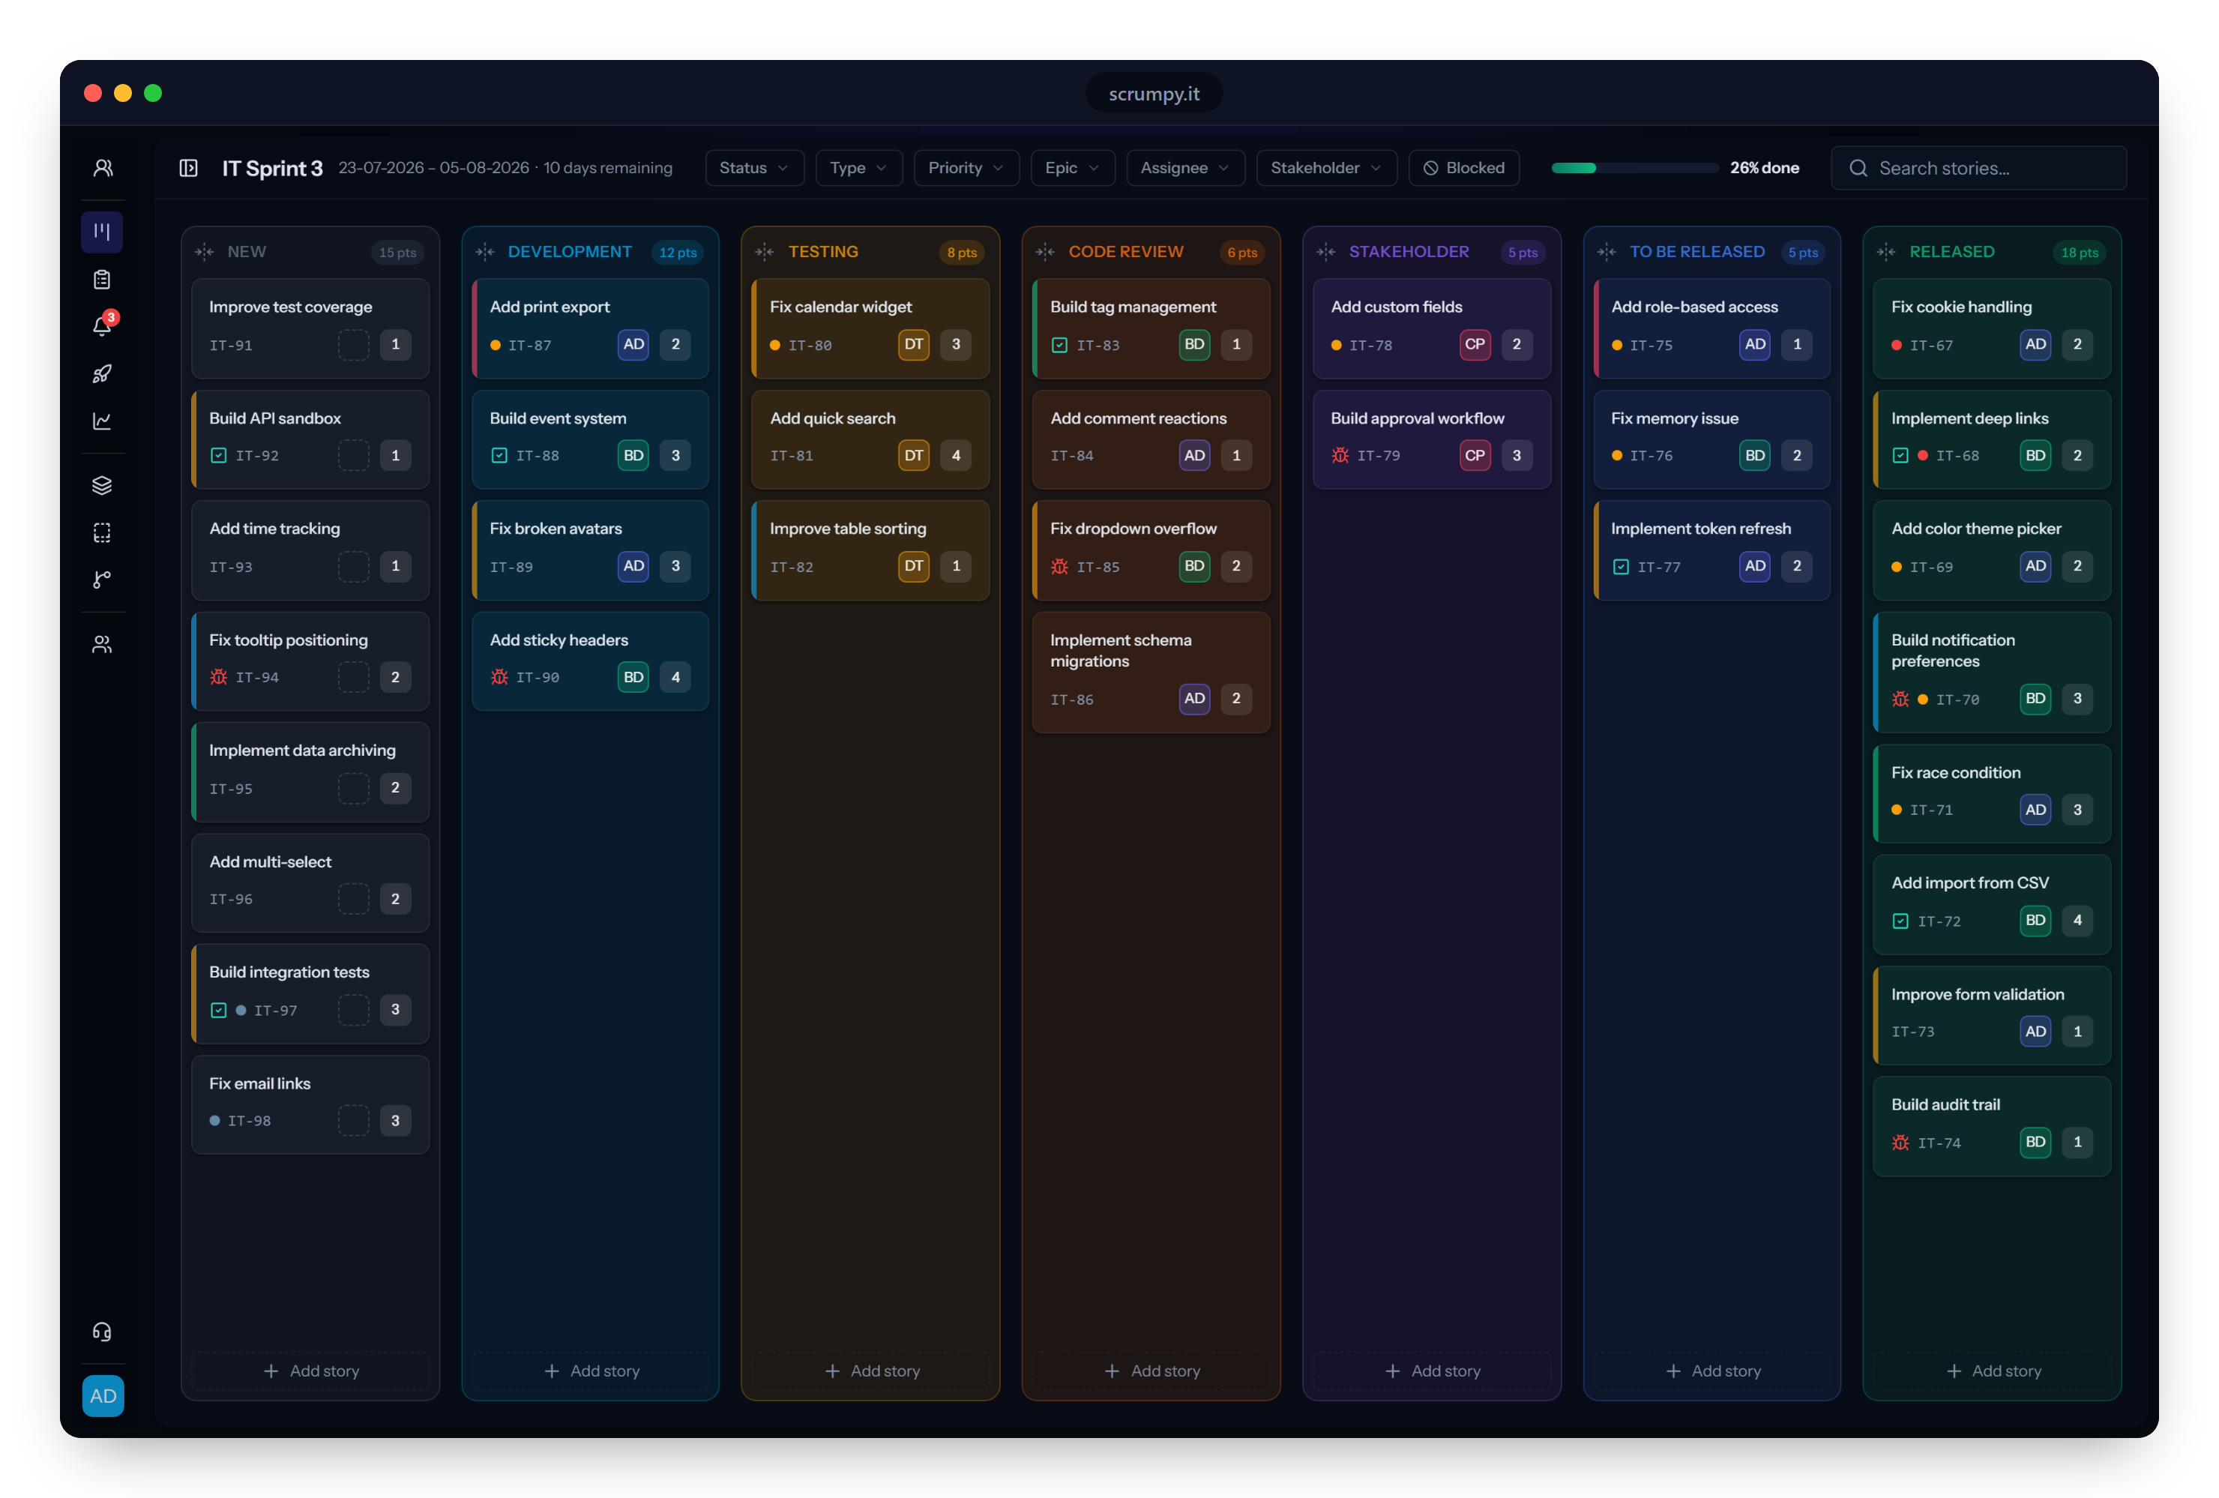Add story to RELEASED column

pyautogui.click(x=1993, y=1371)
